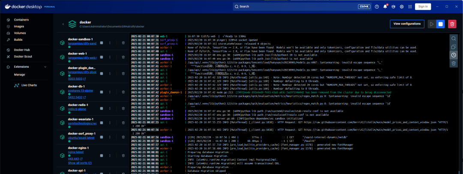The image size is (463, 174).
Task: Open Docker Scout from the sidebar
Action: point(23,57)
